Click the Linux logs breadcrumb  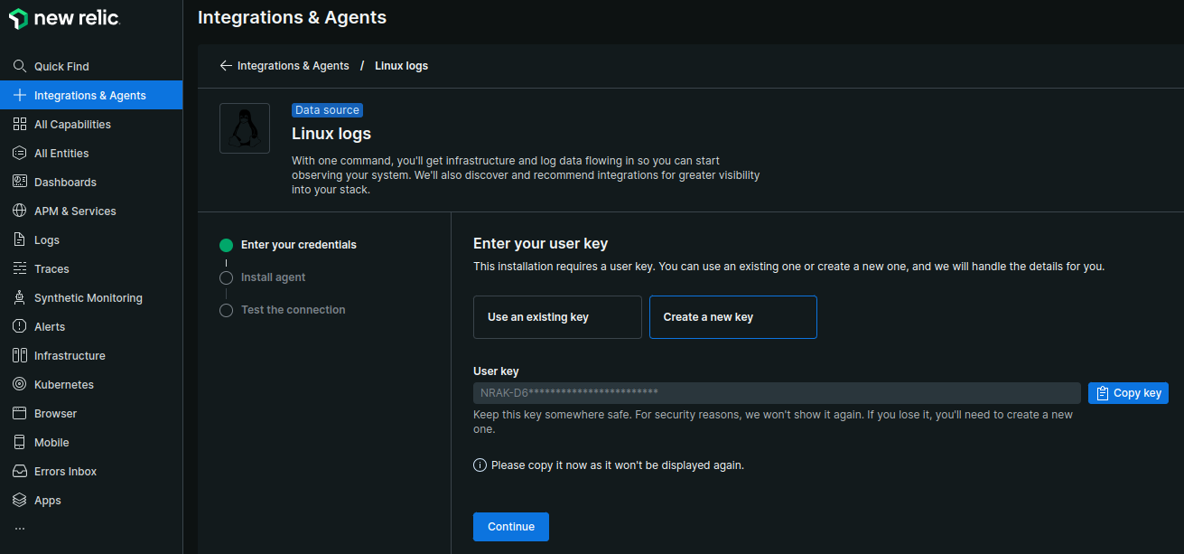coord(401,66)
